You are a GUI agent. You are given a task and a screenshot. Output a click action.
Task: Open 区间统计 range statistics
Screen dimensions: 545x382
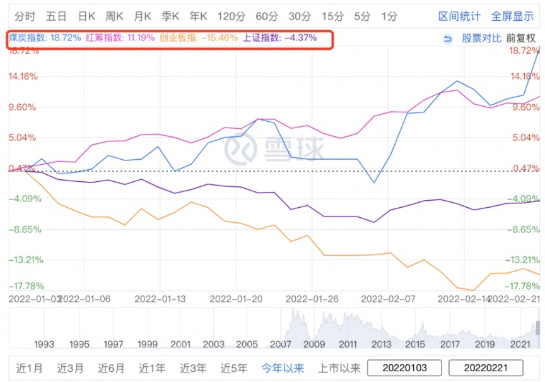[x=459, y=16]
